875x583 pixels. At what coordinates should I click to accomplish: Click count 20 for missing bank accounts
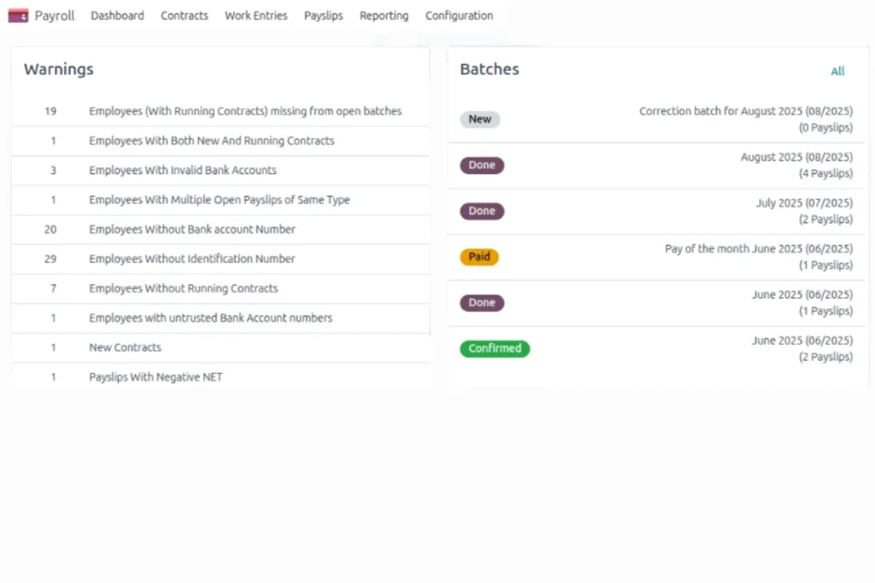pyautogui.click(x=50, y=229)
